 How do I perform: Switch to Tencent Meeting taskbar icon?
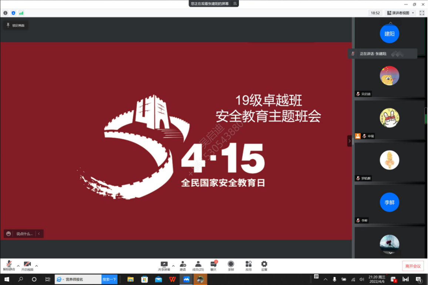tap(186, 279)
